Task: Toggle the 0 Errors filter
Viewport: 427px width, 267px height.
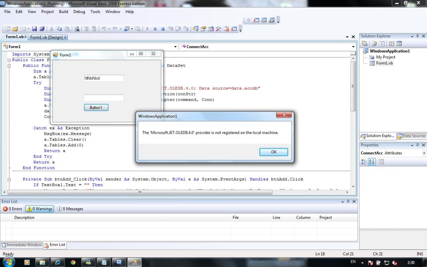Action: [x=12, y=209]
